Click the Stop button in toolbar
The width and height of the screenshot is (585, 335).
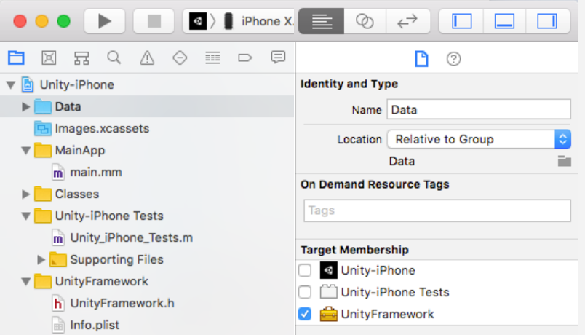pos(154,21)
